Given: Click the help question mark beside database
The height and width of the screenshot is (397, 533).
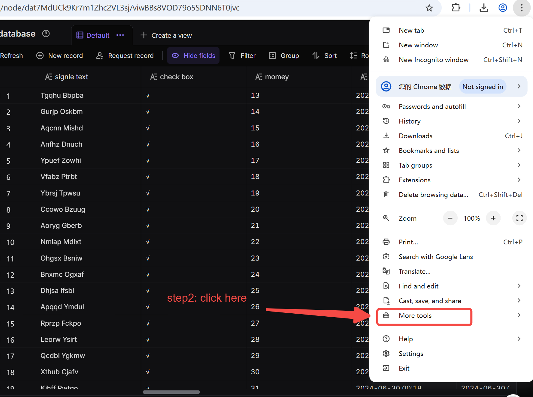Looking at the screenshot, I should pos(46,34).
